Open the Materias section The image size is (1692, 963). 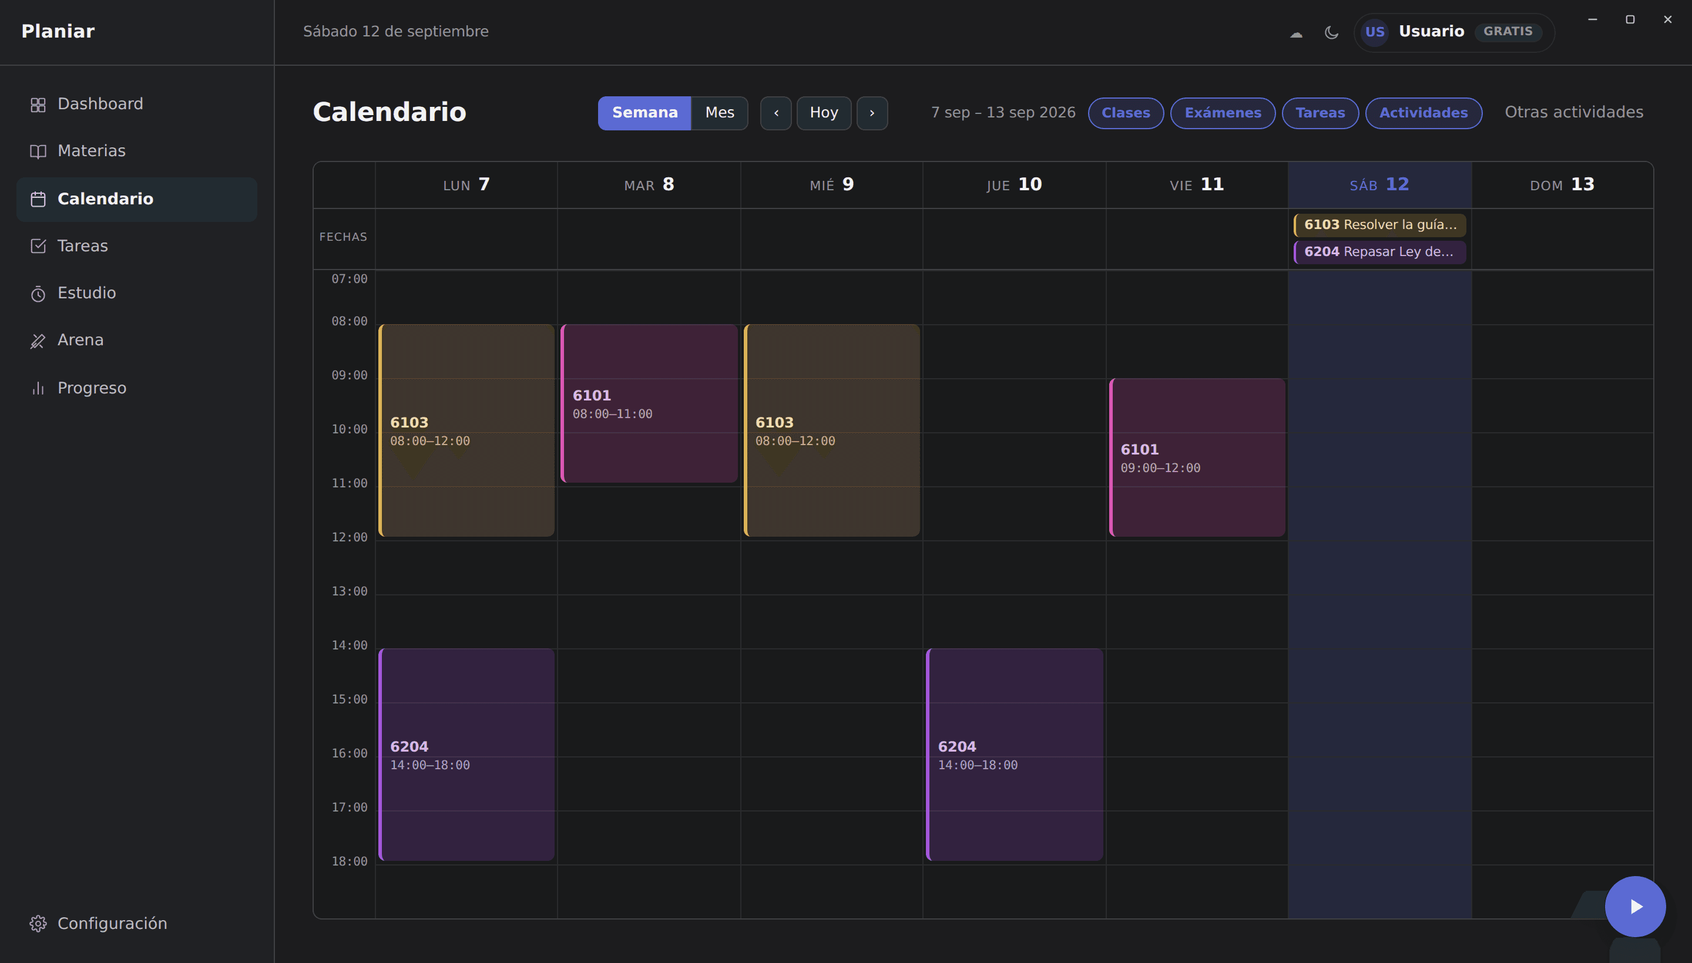[136, 151]
